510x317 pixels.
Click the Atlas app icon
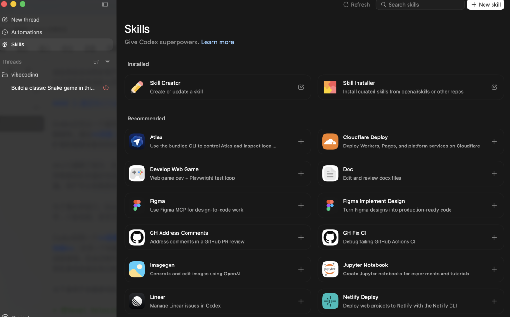tap(137, 142)
